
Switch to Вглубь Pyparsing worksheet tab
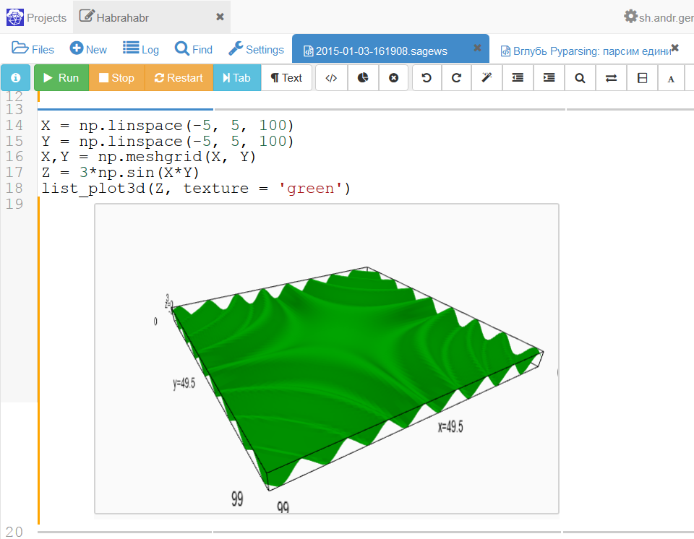click(586, 51)
